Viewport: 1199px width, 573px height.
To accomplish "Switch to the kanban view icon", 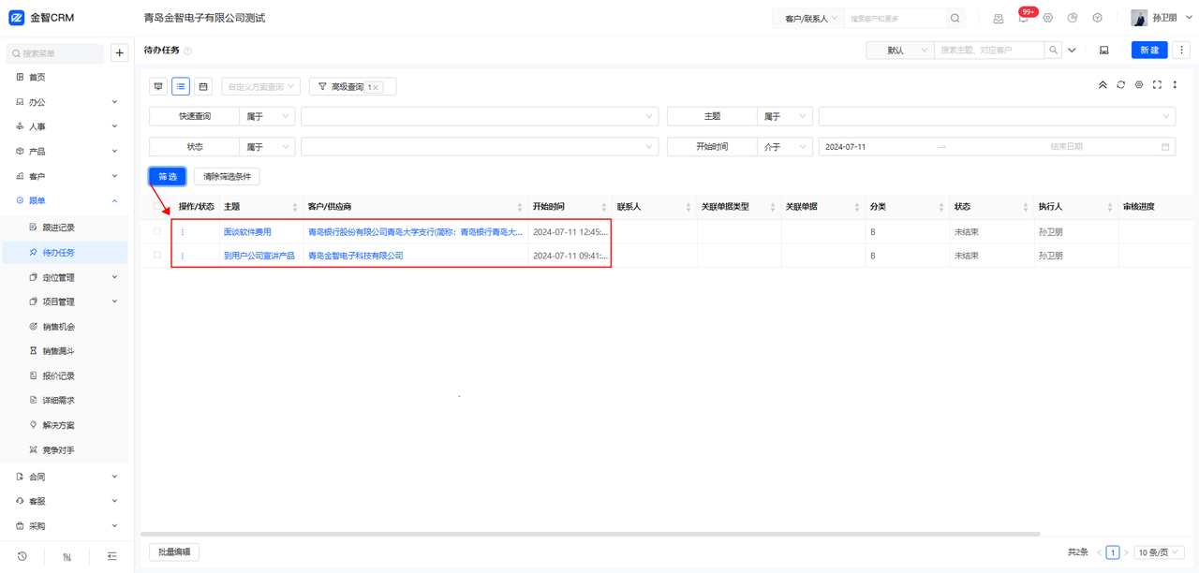I will coord(157,85).
